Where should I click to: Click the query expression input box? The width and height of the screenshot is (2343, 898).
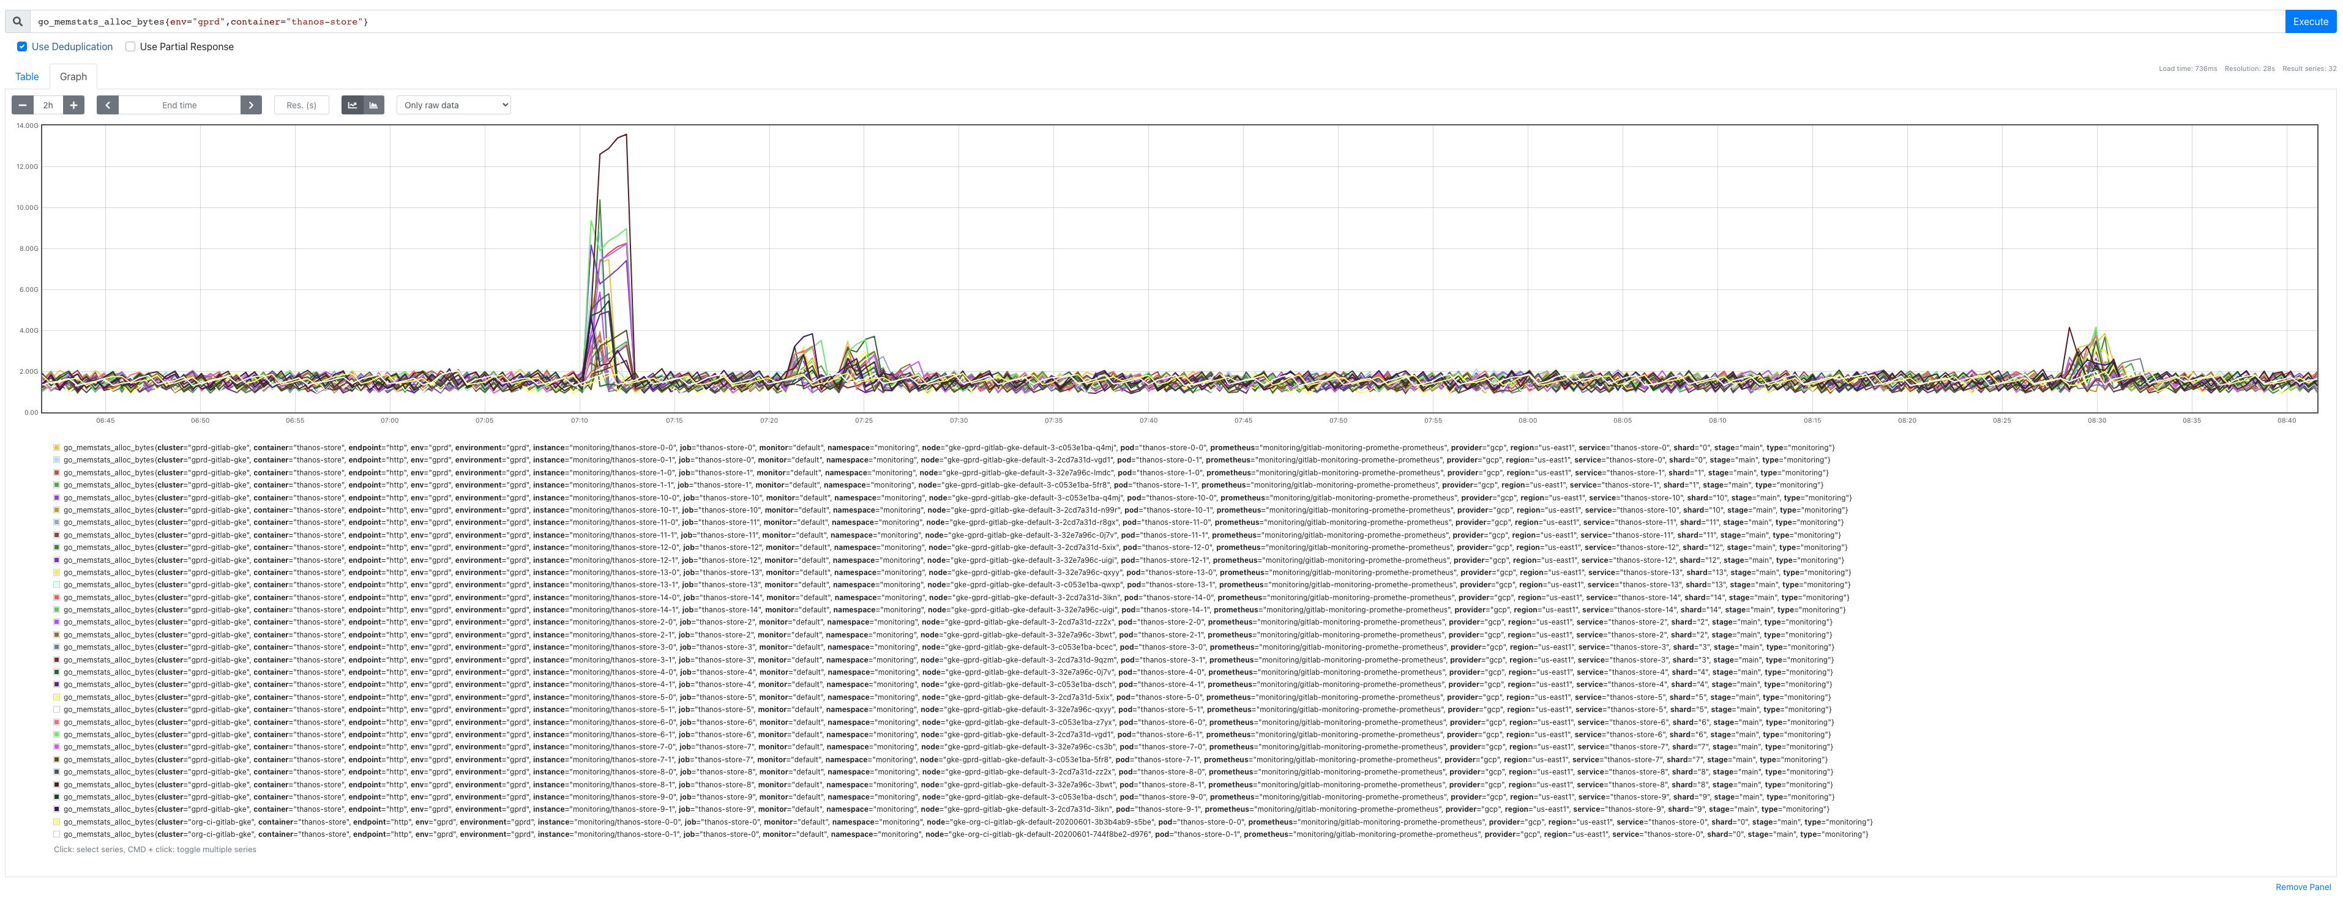coord(1155,22)
